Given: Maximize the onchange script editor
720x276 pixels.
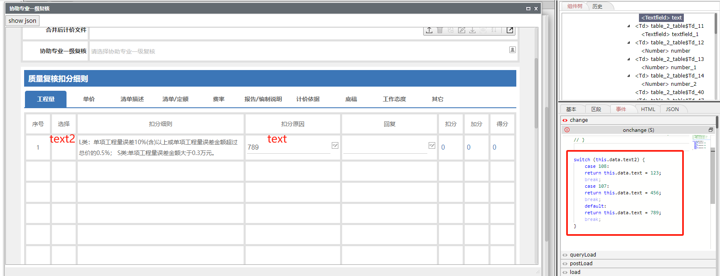Looking at the screenshot, I should (711, 130).
